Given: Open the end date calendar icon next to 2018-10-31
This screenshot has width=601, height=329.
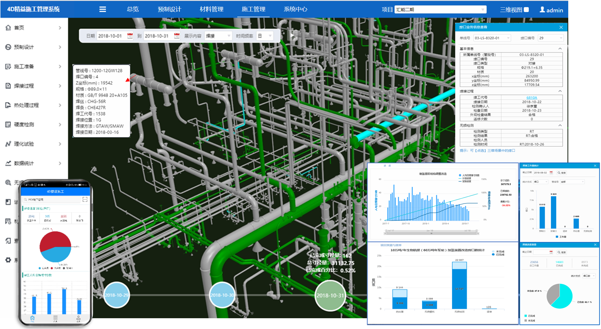Looking at the screenshot, I should [x=177, y=36].
